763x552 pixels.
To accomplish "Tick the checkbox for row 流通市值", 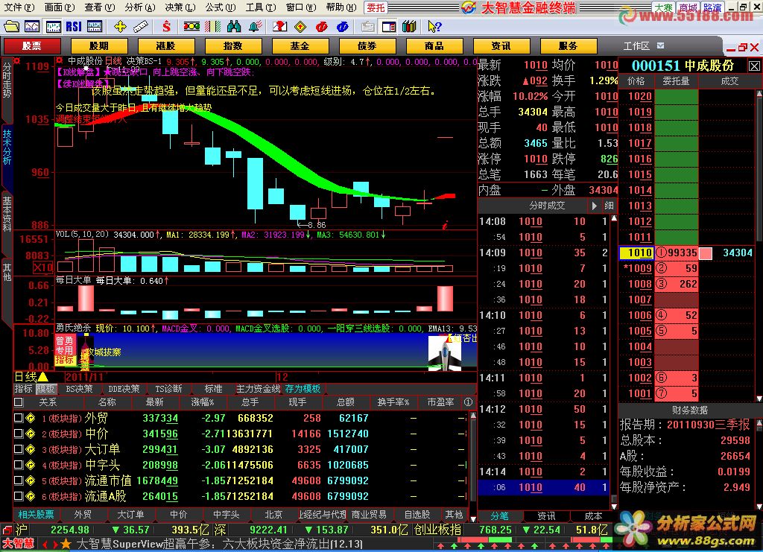I will [x=18, y=480].
